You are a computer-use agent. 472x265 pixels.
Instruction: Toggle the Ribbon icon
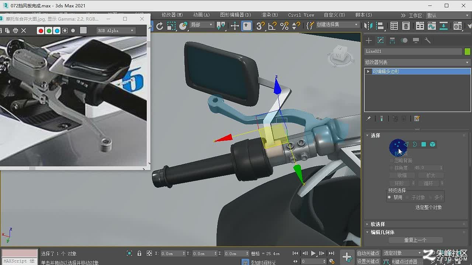tap(420, 26)
